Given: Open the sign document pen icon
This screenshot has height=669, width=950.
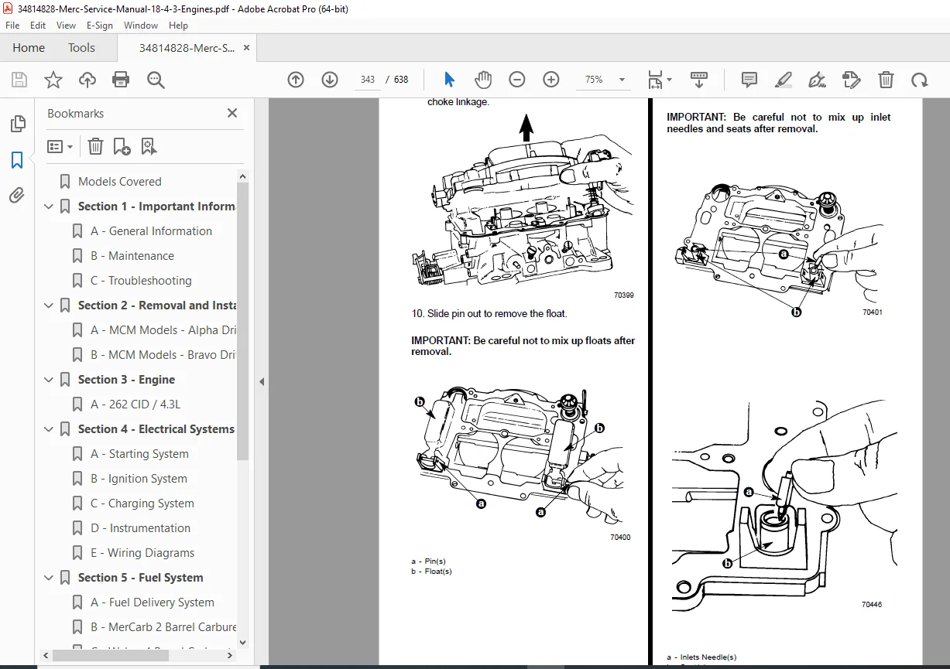Looking at the screenshot, I should click(818, 80).
